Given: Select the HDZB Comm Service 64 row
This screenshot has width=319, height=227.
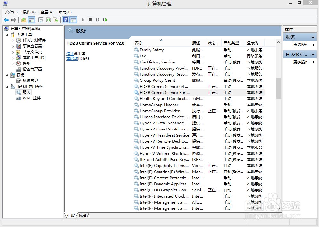Looking at the screenshot, I should coord(198,87).
